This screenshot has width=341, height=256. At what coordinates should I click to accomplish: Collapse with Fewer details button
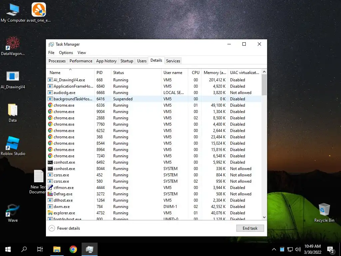[x=64, y=228]
